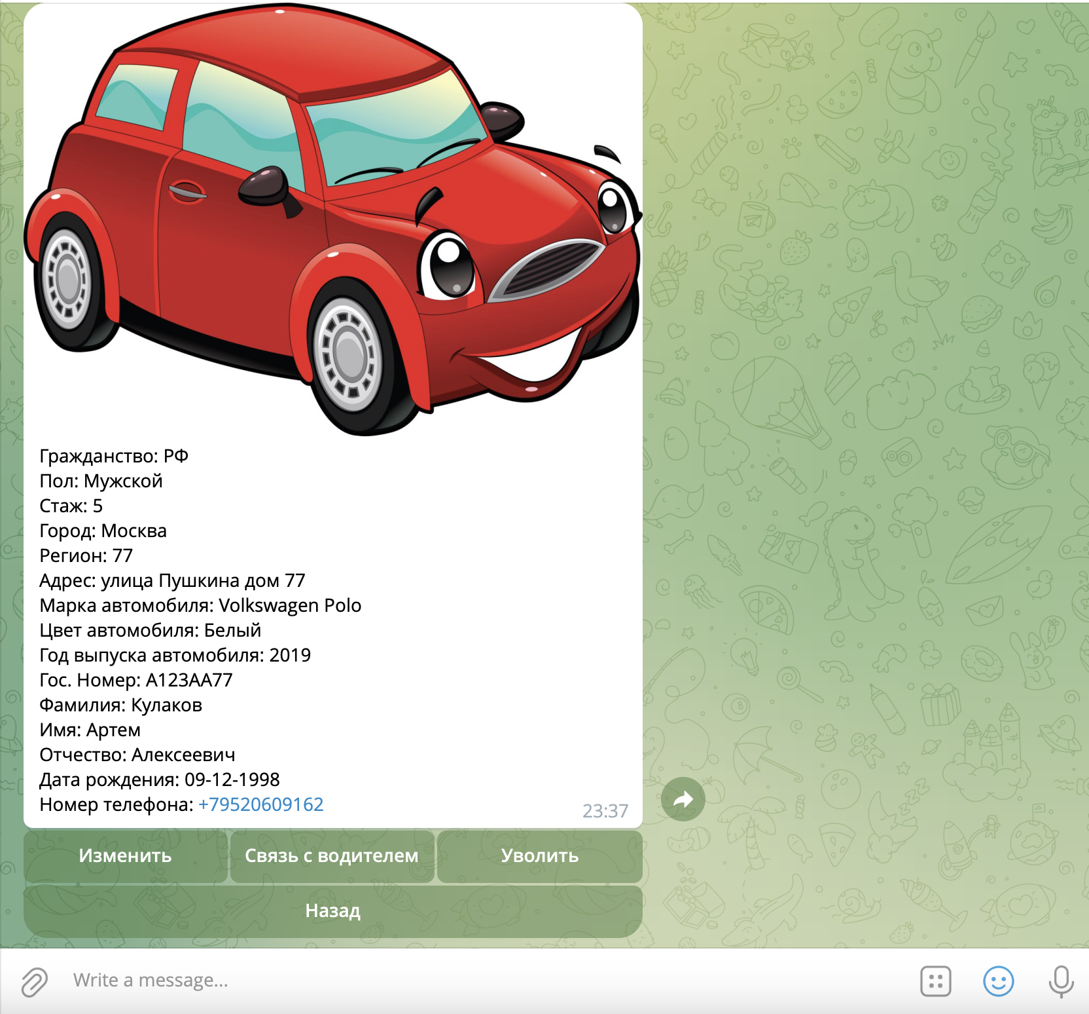This screenshot has width=1089, height=1014.
Task: Click the forward arrow beside the message
Action: (683, 799)
